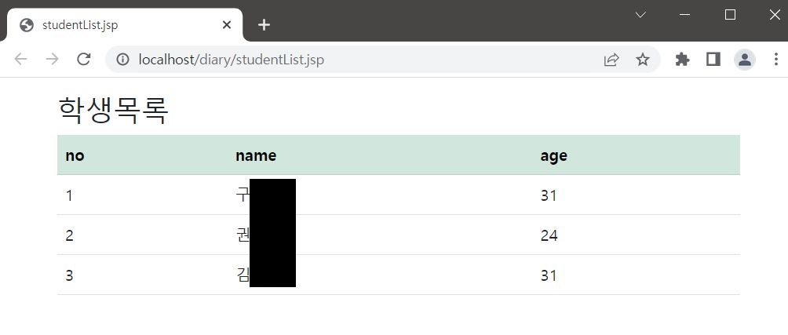Open the user profile avatar
Viewport: 788px width, 335px height.
[744, 60]
